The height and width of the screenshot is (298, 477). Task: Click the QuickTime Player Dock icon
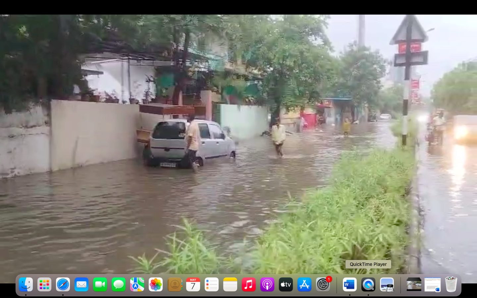click(368, 284)
